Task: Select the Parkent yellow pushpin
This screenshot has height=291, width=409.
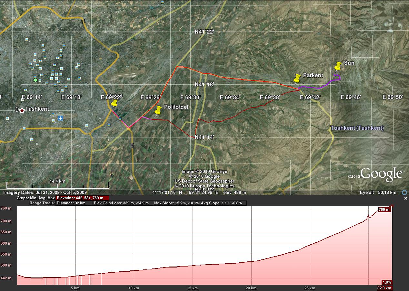Action: coord(297,78)
